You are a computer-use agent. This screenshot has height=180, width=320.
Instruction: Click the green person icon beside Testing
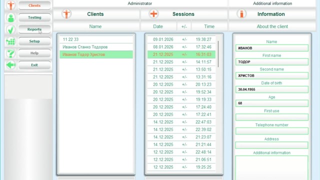pyautogui.click(x=11, y=17)
